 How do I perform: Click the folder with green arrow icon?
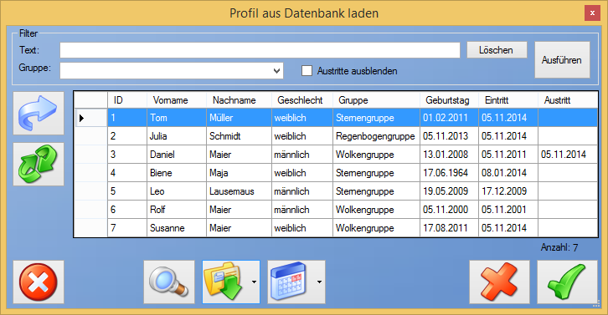[225, 282]
